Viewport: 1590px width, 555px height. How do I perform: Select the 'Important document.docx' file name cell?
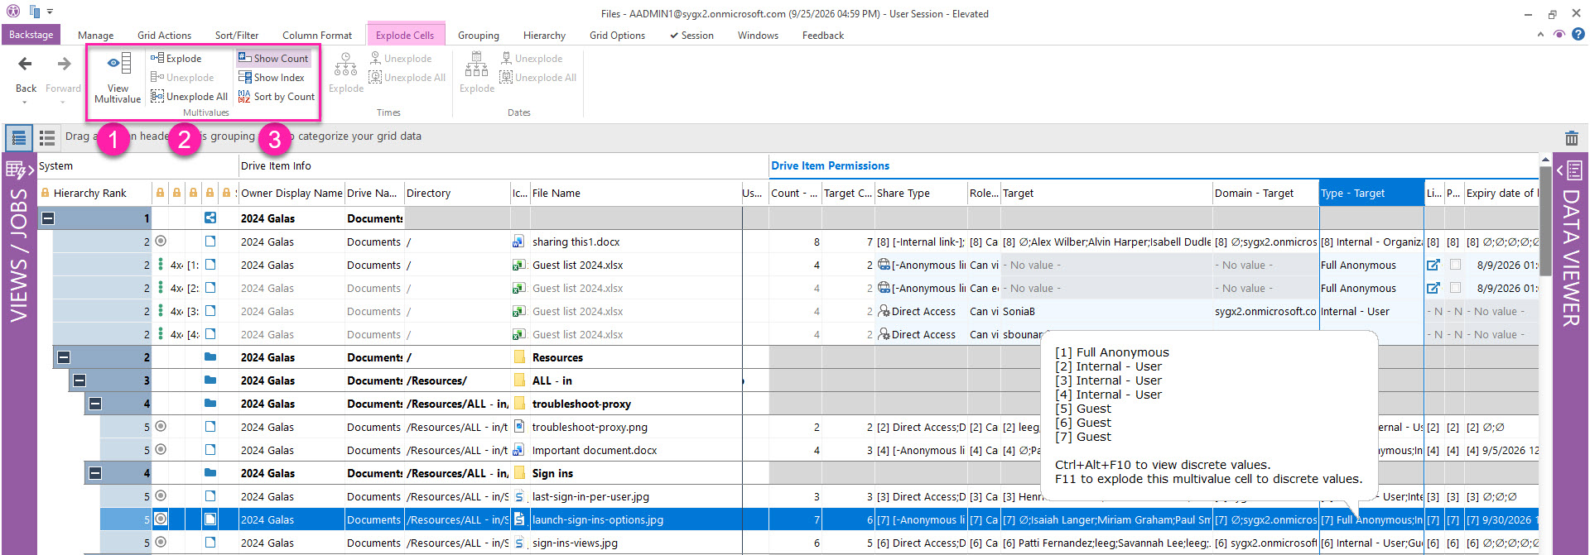[x=635, y=450]
